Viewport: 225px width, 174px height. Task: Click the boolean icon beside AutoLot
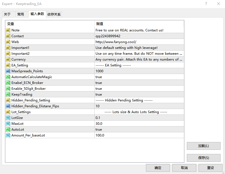[x=8, y=129]
